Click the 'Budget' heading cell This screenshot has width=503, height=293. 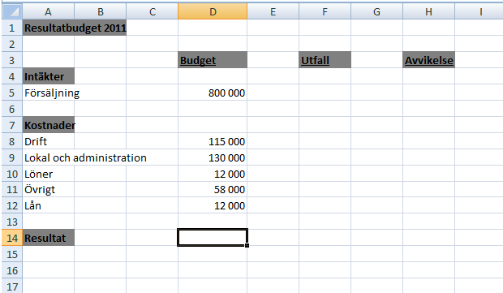[213, 60]
